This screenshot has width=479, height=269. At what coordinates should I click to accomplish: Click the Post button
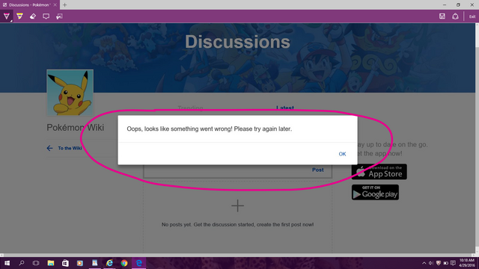pos(317,170)
